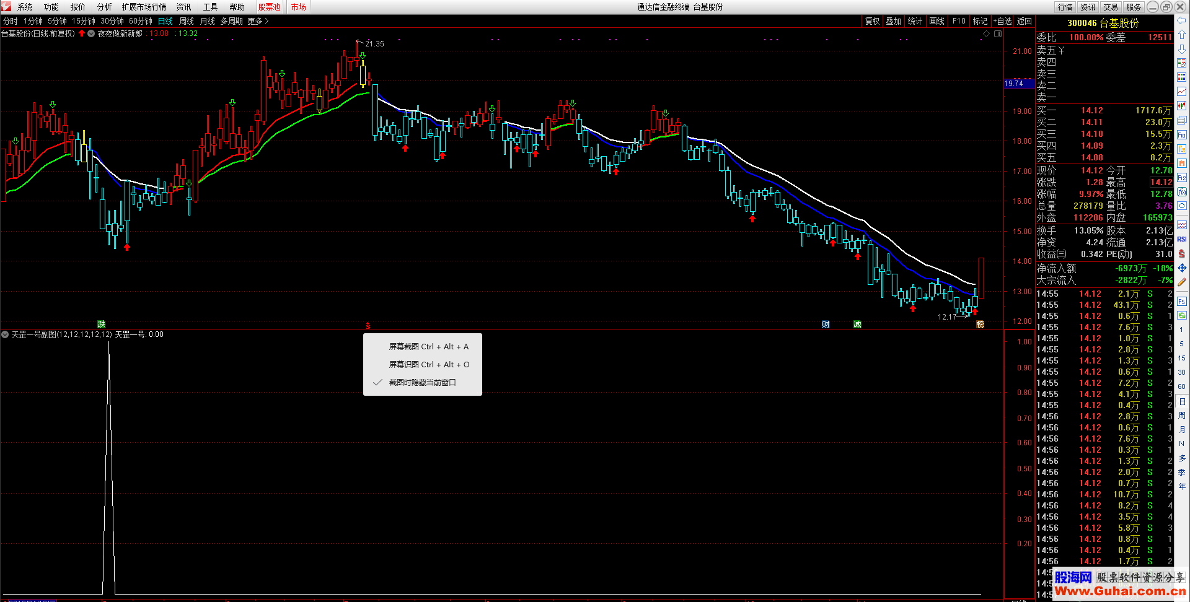
Task: Click the up arrow icon in right sidebar
Action: click(x=1182, y=34)
